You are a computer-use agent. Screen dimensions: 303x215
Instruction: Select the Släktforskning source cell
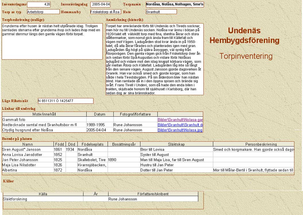tap(43, 199)
